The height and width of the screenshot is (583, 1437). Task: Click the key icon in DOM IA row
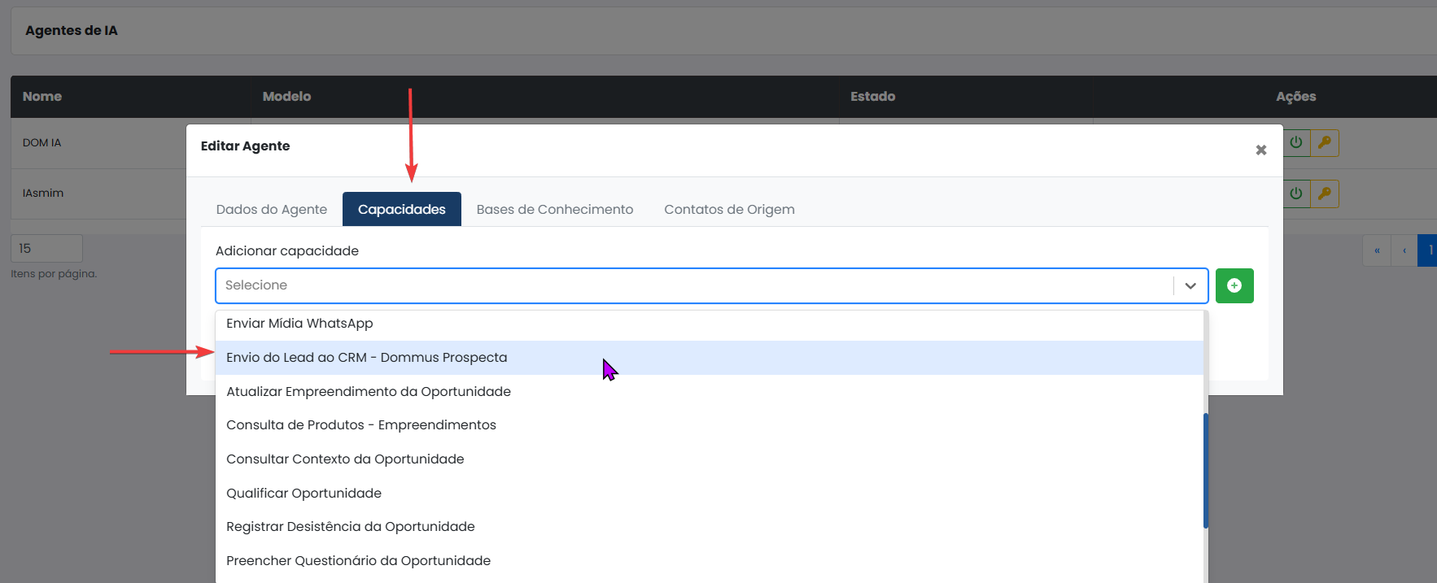click(x=1325, y=143)
